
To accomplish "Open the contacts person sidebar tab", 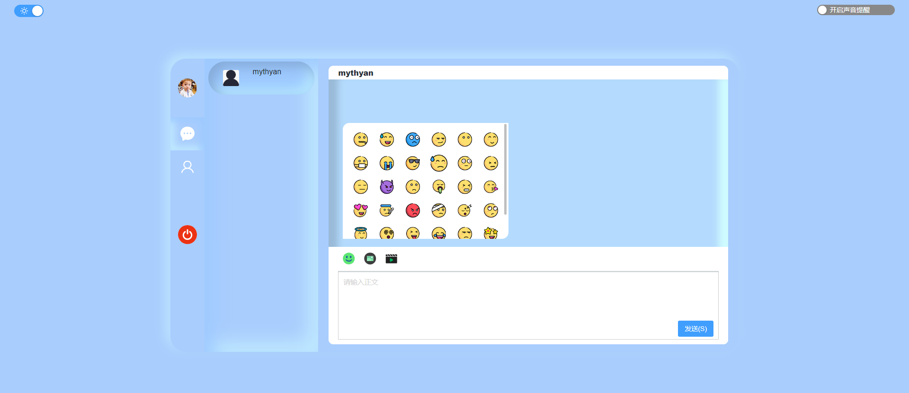I will pos(187,167).
